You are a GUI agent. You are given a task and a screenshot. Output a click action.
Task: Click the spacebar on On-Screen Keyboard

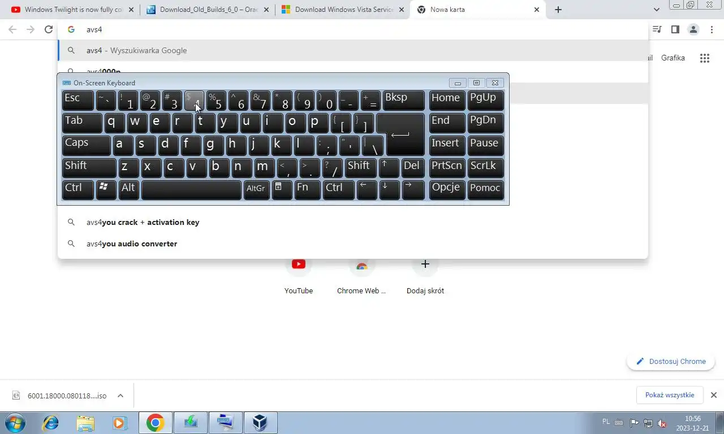[191, 189]
